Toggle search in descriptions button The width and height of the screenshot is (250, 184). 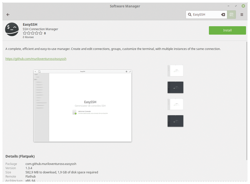pos(231,15)
